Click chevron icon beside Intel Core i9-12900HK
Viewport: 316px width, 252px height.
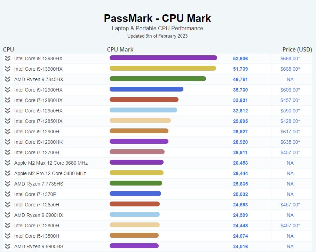coord(8,142)
